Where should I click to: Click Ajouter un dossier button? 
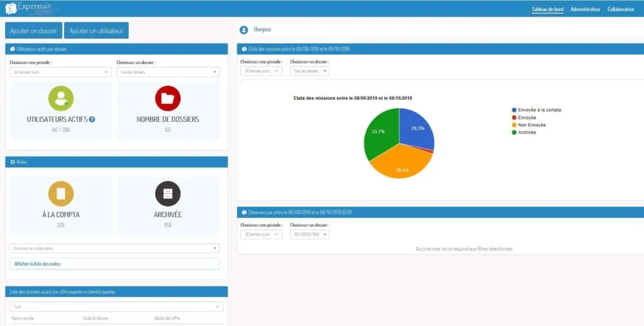coord(34,31)
